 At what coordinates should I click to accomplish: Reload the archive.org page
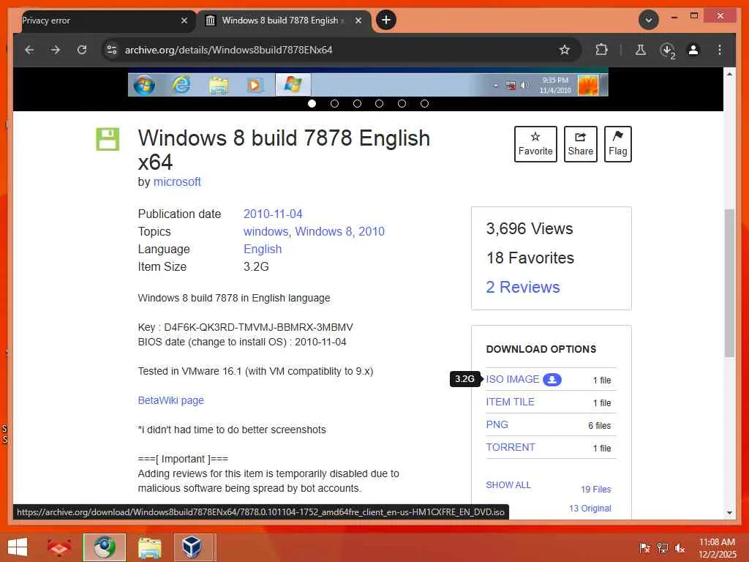(x=82, y=50)
